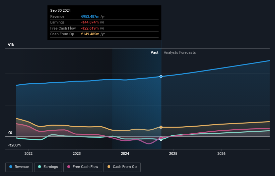This screenshot has width=275, height=176.
Task: Click the Sep 30 2024 tooltip date
Action: (61, 10)
